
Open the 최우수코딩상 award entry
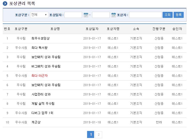[41, 39]
